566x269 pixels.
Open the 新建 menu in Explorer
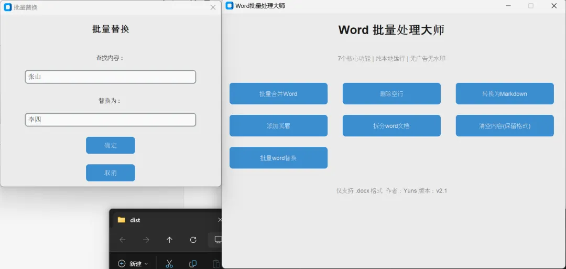[133, 264]
